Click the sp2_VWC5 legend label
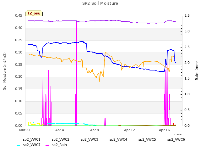Image resolution: width=201 pixels, height=151 pixels. [x=147, y=140]
